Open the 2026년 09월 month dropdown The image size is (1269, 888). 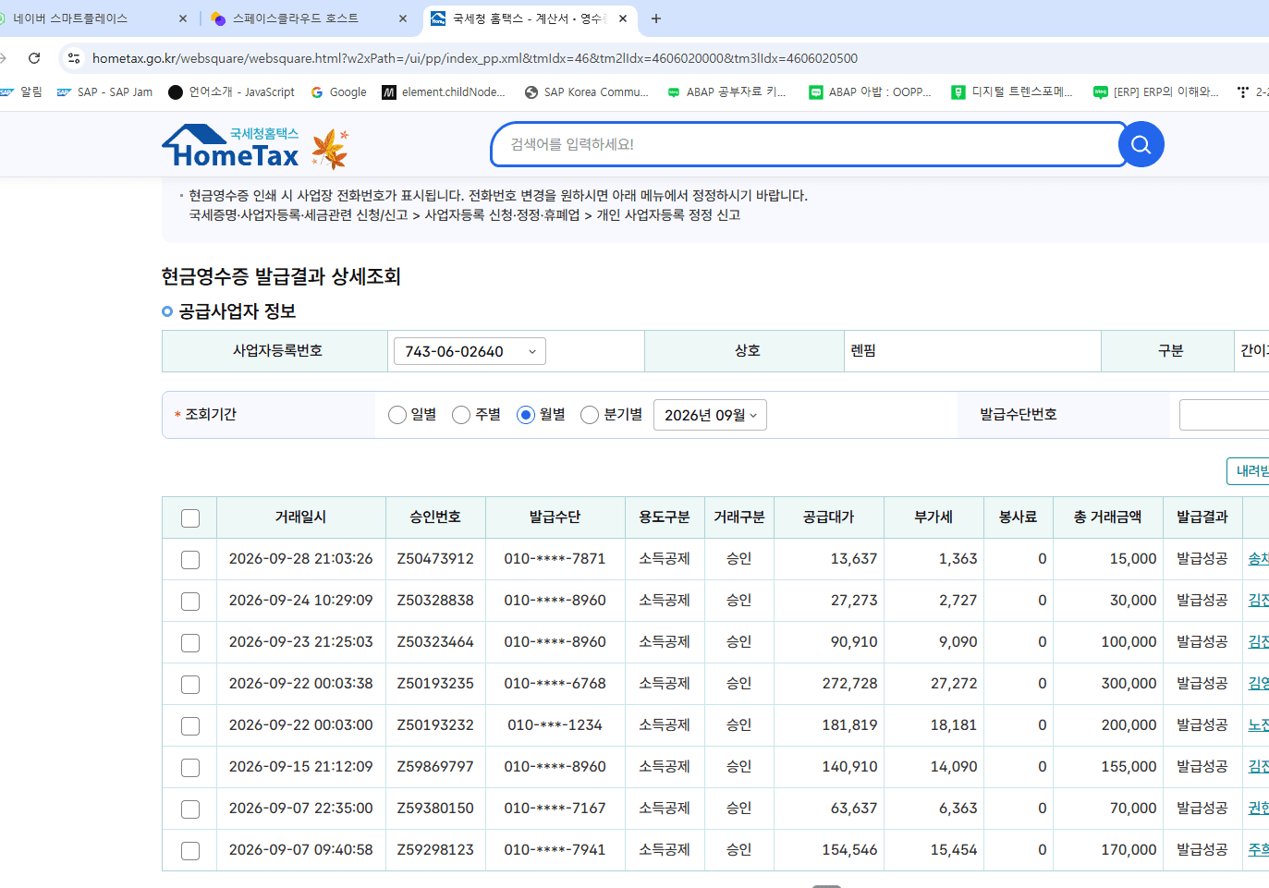(710, 415)
